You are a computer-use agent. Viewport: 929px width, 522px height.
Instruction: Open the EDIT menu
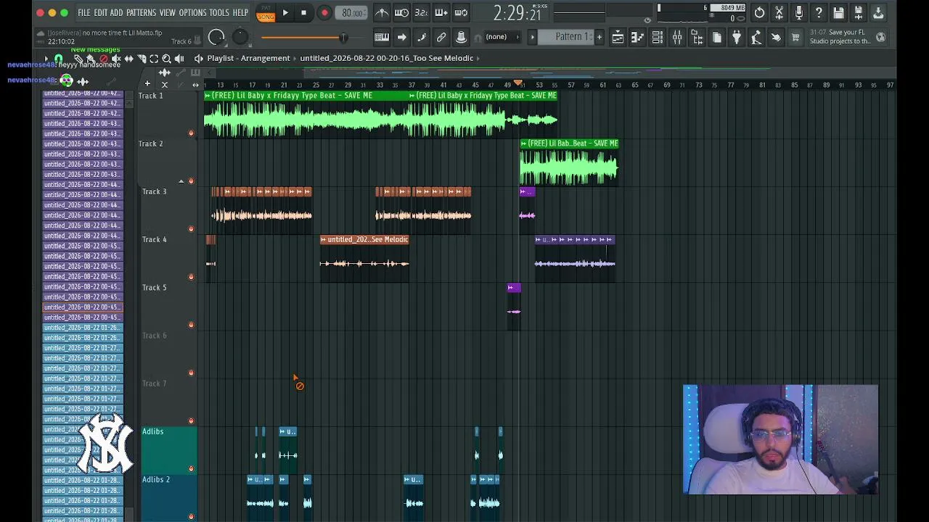coord(100,12)
